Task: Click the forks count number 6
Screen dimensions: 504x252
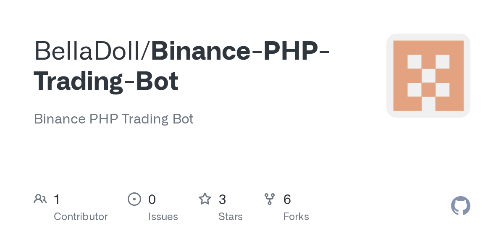Action: point(287,199)
